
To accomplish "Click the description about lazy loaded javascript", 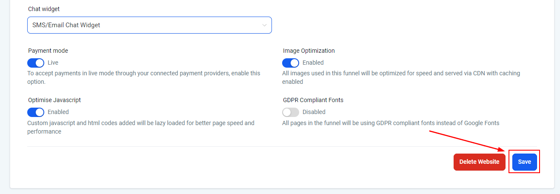I will (x=141, y=127).
